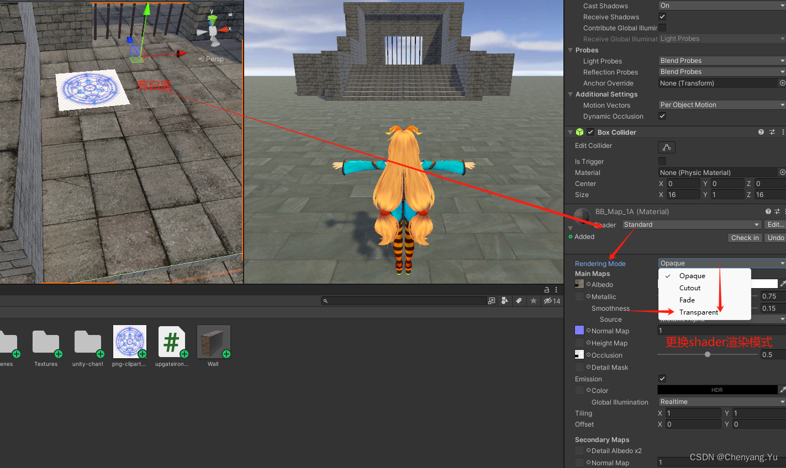Click the Undo button
Image resolution: width=786 pixels, height=468 pixels.
776,238
